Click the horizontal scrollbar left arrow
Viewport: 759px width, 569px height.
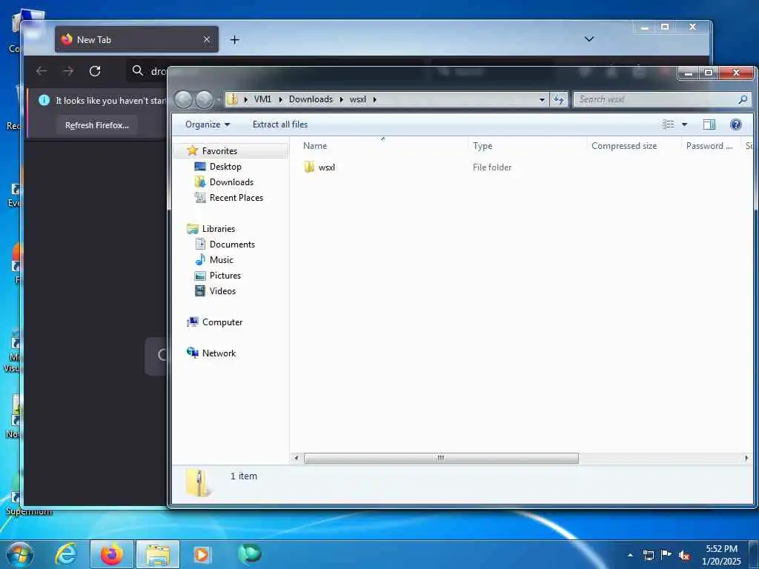(x=296, y=458)
